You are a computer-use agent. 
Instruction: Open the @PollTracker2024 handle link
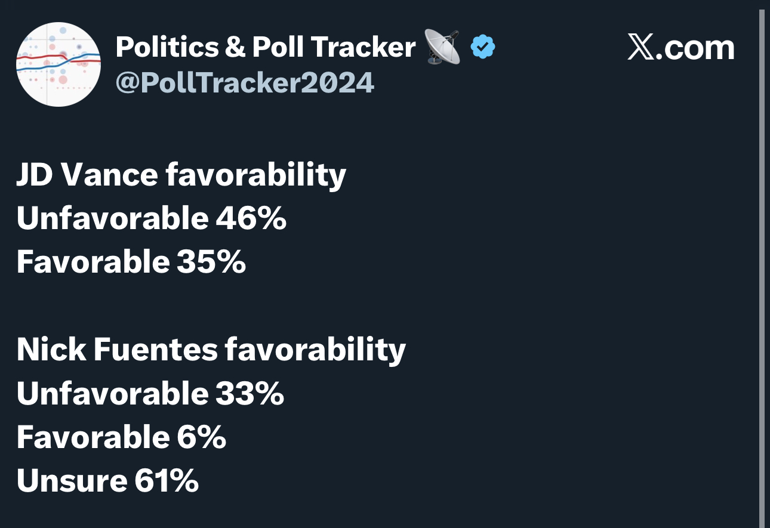245,82
